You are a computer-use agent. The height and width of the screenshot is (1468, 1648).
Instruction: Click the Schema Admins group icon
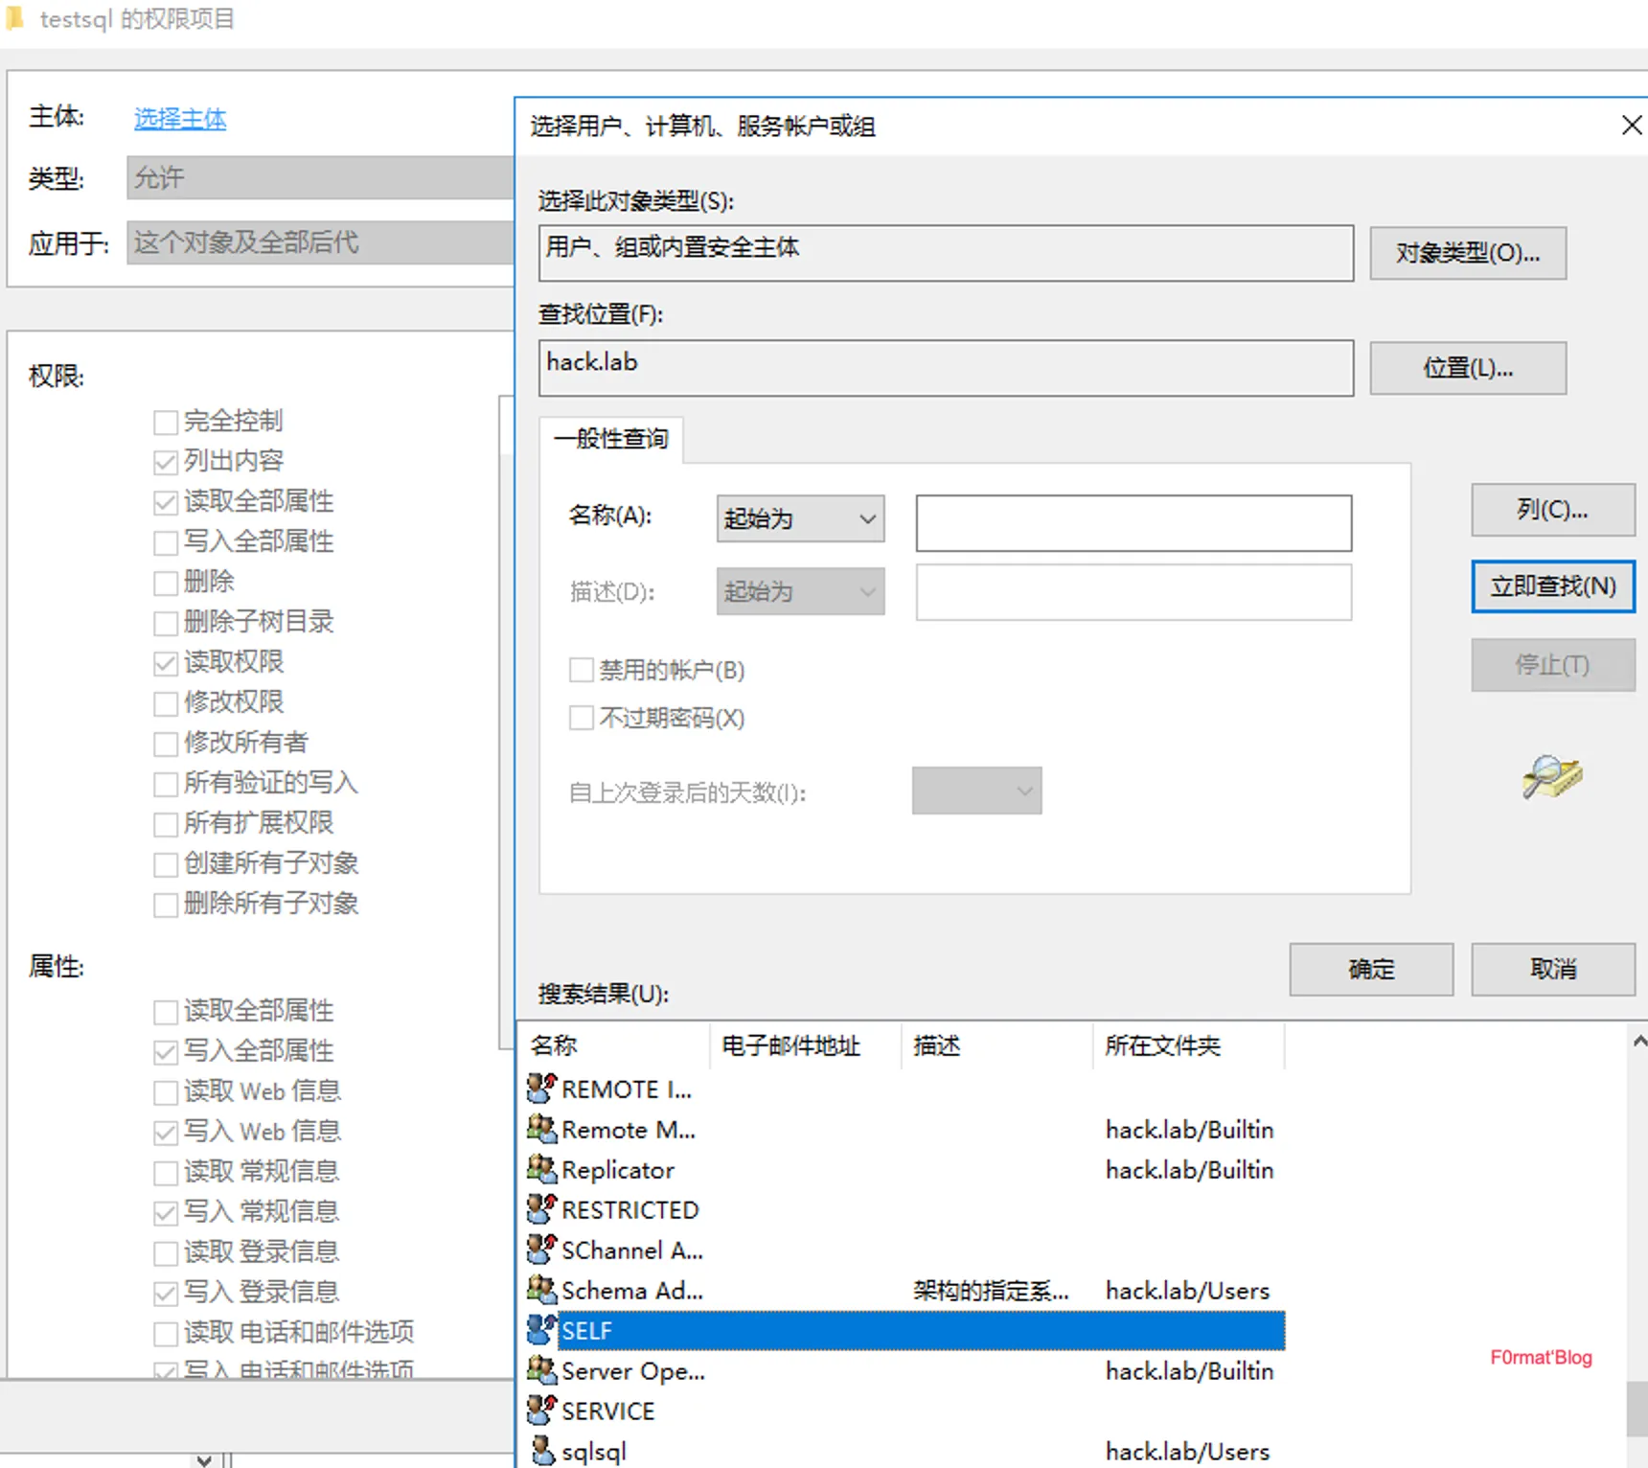click(x=542, y=1290)
